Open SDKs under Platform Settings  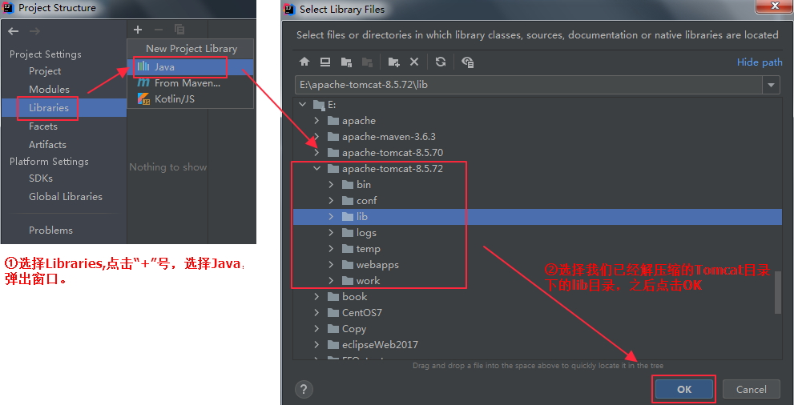click(41, 178)
